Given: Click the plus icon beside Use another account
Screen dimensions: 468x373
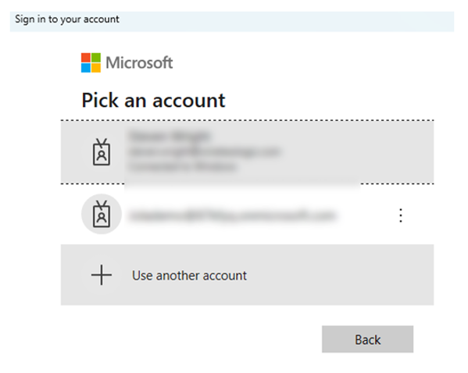Looking at the screenshot, I should [x=102, y=275].
